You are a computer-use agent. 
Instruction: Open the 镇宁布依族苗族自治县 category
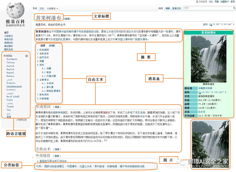click(x=132, y=166)
